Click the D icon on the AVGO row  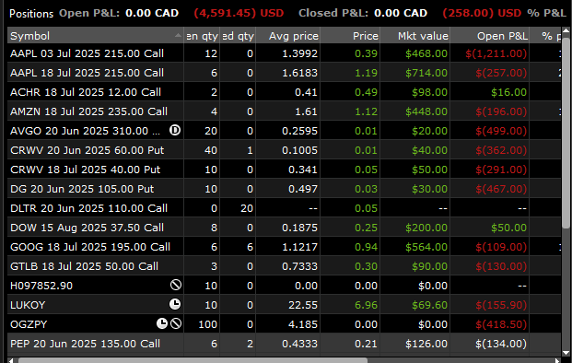[x=175, y=130]
